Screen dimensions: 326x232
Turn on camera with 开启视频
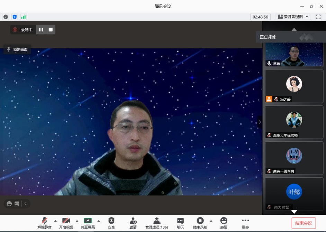point(66,221)
